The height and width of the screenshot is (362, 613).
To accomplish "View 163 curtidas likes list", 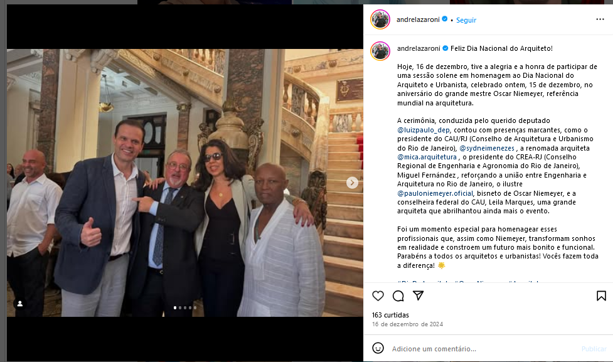I will (390, 315).
